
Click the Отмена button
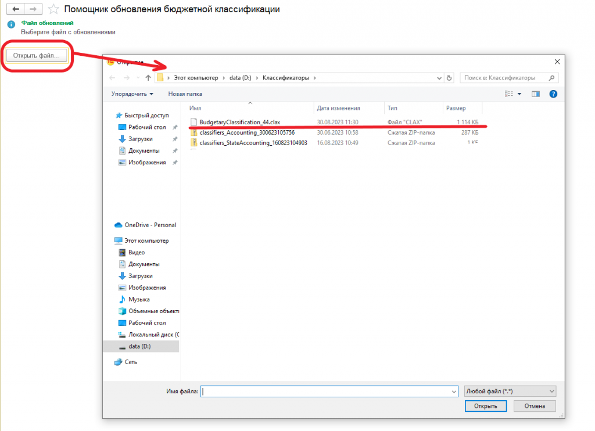tap(535, 406)
